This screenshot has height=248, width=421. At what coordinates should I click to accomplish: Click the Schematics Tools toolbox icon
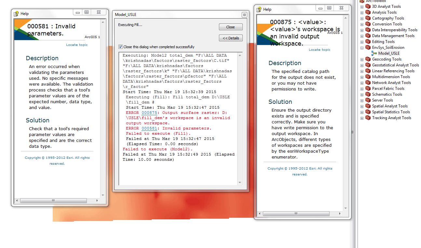coord(368,94)
